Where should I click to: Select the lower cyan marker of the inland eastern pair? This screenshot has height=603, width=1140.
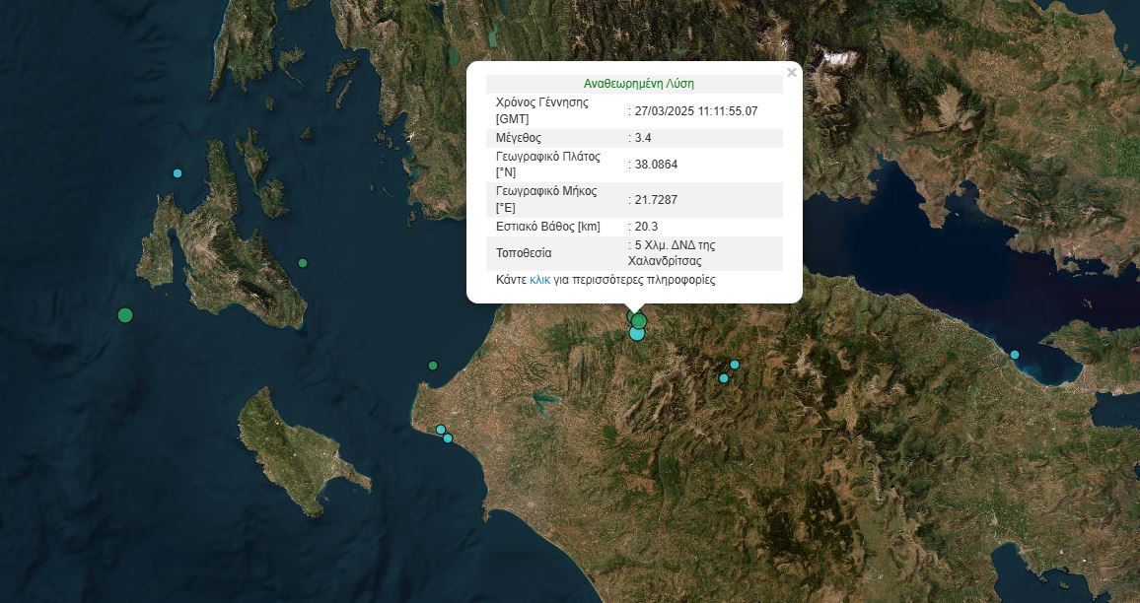click(724, 378)
